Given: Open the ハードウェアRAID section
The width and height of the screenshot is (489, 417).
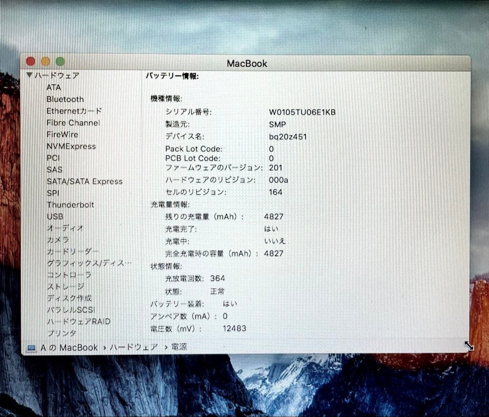Looking at the screenshot, I should [78, 321].
